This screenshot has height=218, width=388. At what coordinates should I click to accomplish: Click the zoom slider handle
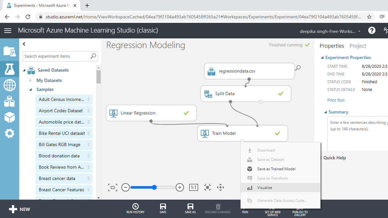coord(154,187)
